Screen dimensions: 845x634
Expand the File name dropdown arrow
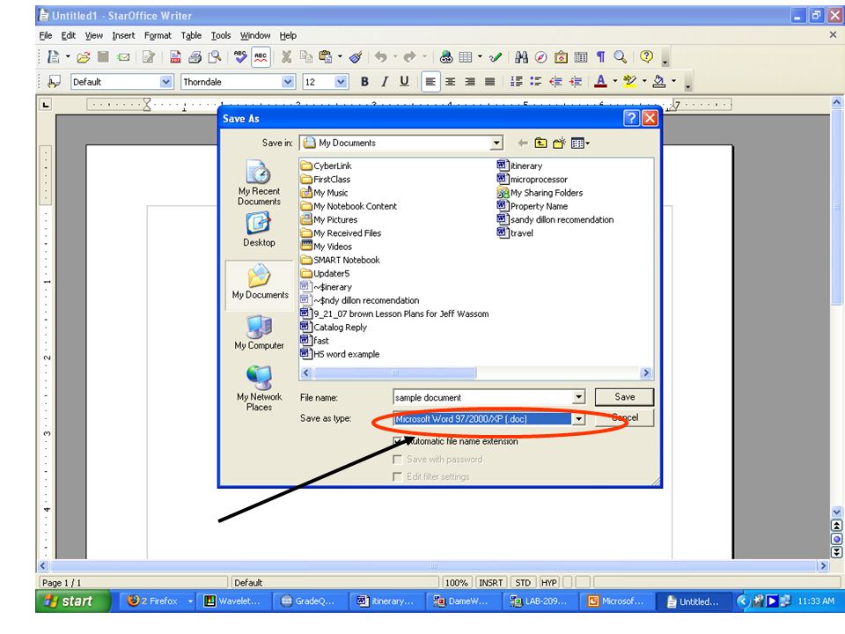point(578,397)
